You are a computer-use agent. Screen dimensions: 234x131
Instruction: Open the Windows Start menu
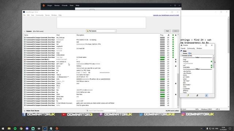[x=3, y=128]
